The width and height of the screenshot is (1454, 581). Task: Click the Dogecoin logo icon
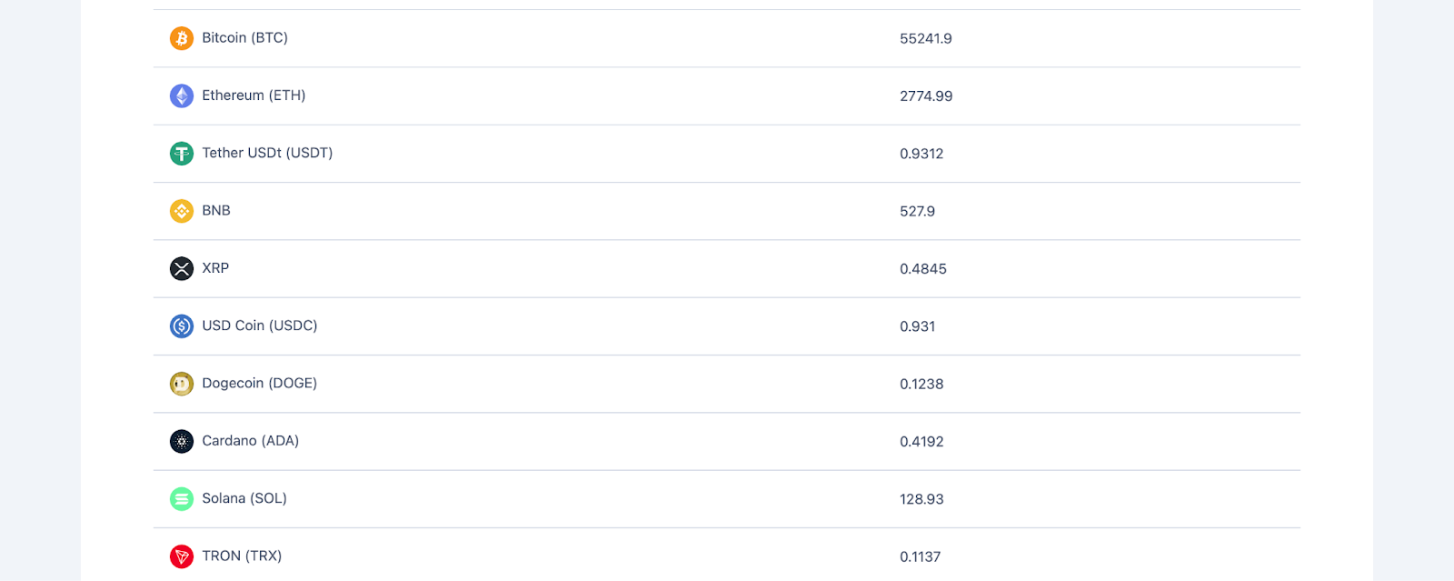click(x=182, y=384)
